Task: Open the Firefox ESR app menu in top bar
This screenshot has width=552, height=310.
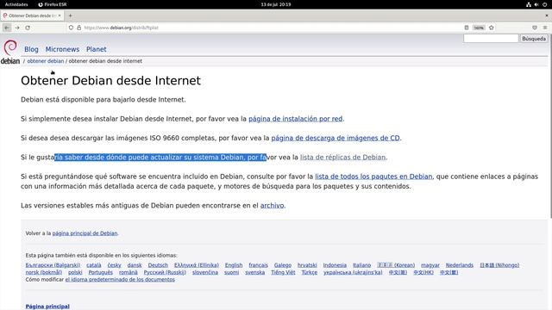Action: point(53,4)
